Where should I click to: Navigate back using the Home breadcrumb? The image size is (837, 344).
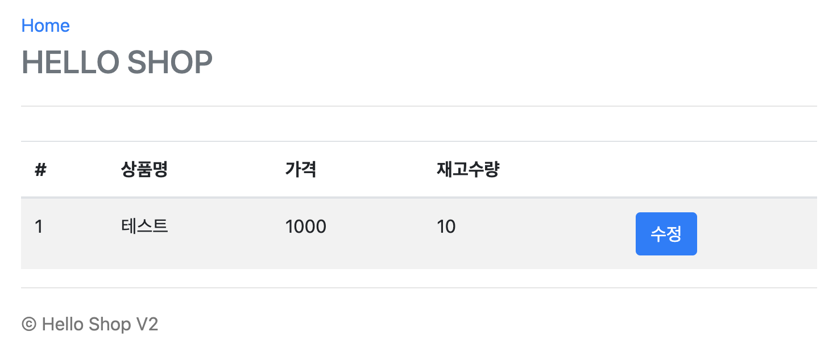click(45, 26)
